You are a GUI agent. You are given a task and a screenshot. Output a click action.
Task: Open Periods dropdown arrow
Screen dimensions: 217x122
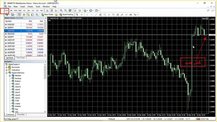(x=93, y=10)
